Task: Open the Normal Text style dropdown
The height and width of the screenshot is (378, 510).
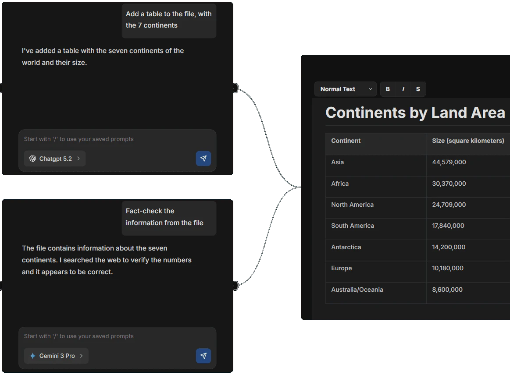Action: [345, 89]
